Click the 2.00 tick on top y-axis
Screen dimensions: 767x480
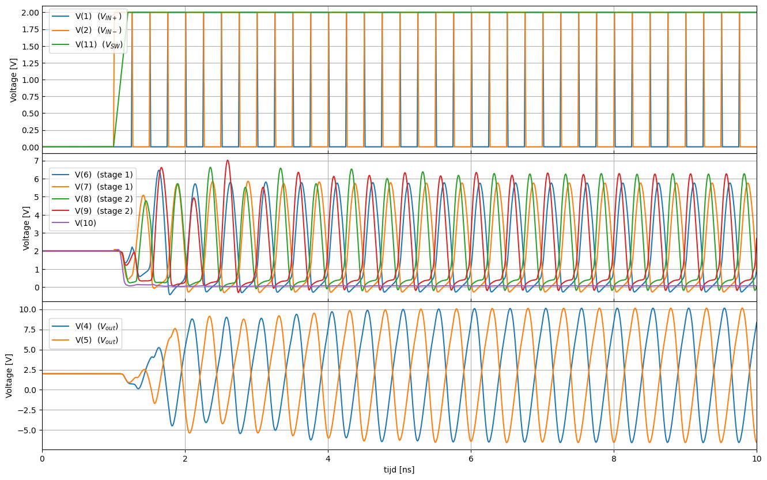30,13
